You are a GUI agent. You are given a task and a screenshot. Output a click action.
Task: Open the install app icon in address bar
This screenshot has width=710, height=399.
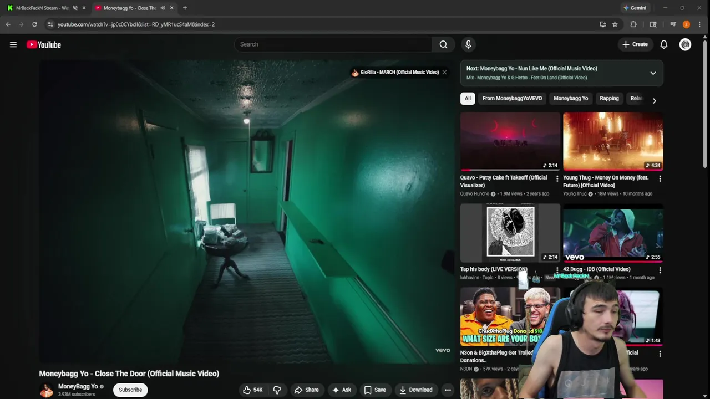603,24
